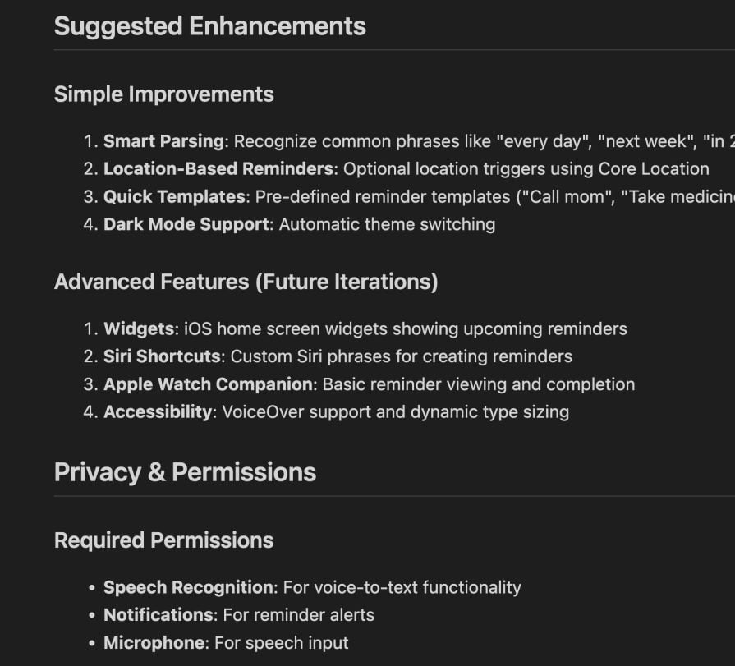This screenshot has height=666, width=735.
Task: Click the Microphone bullet term
Action: pos(154,643)
